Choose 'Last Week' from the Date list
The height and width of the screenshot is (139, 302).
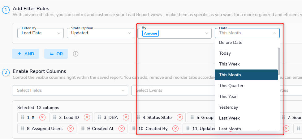[246, 118]
